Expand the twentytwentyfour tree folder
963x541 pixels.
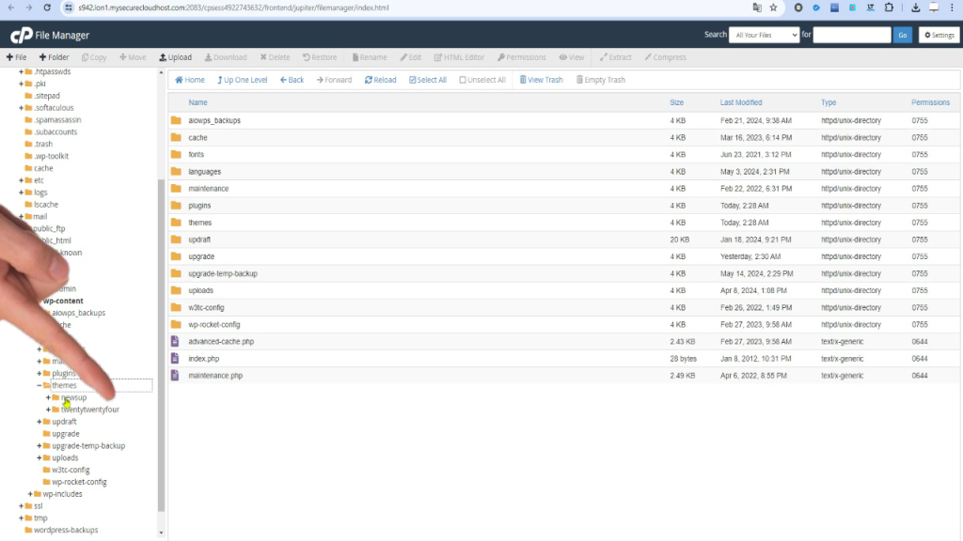(49, 410)
